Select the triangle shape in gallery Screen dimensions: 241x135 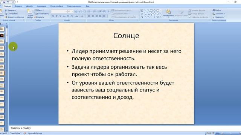pos(142,13)
